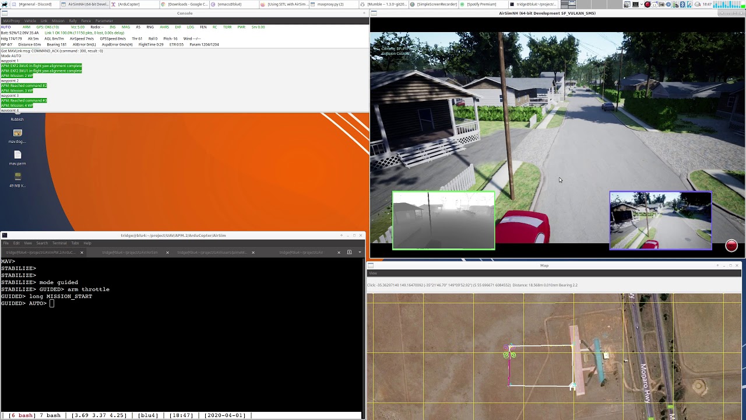Open the terminal Tabs menu
Screen dimensions: 746x420
[75, 243]
